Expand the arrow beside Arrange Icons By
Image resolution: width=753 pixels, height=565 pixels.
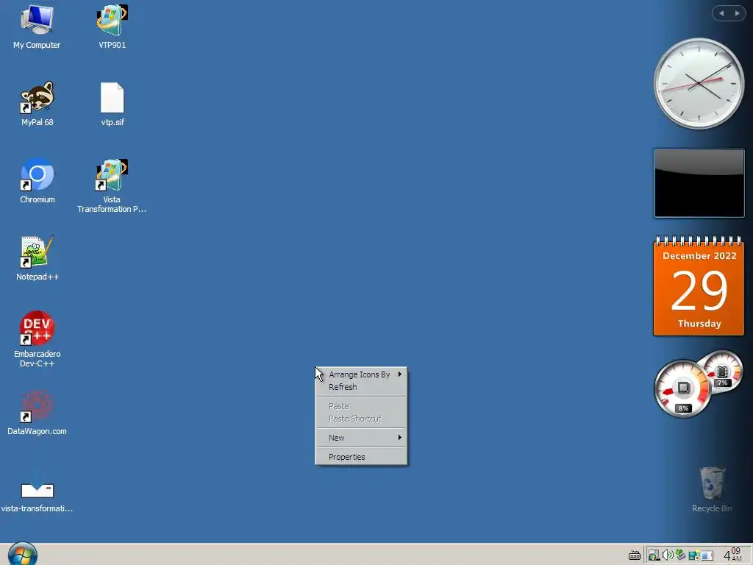point(399,374)
